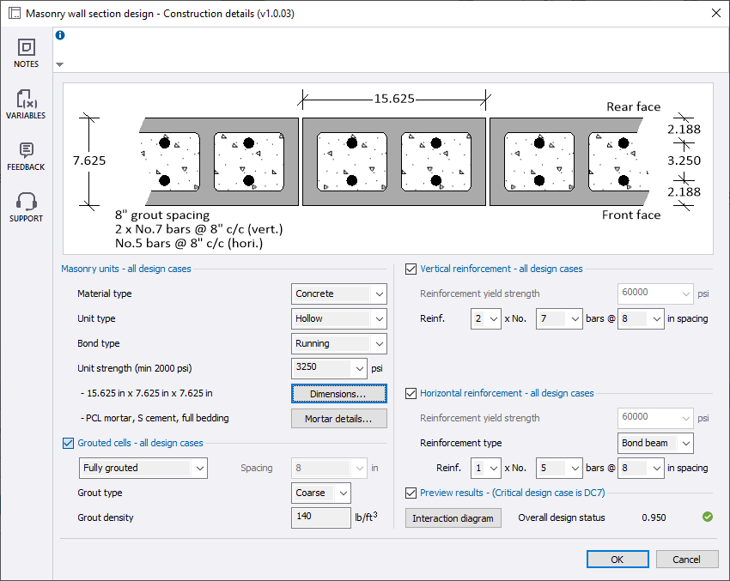730x581 pixels.
Task: Open the Variables sidebar icon
Action: point(26,100)
